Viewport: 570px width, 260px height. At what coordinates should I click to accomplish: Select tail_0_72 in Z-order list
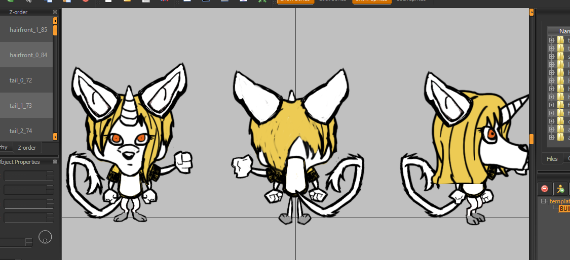click(26, 80)
